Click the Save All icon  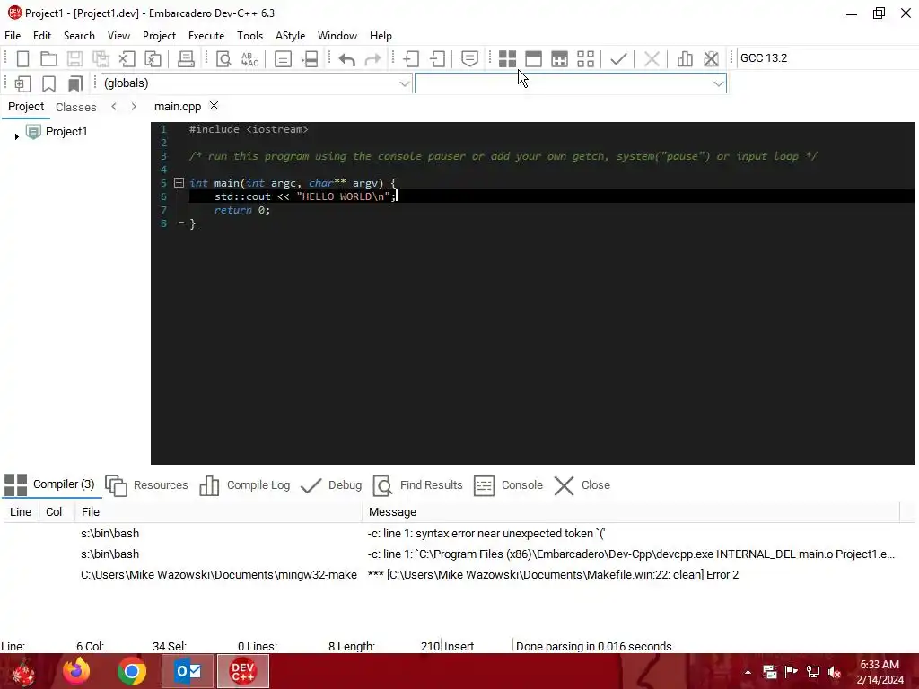point(101,58)
